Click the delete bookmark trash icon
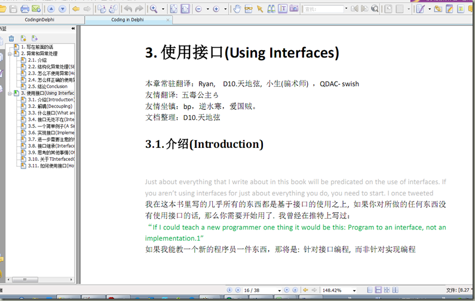The image size is (475, 301). pyautogui.click(x=11, y=38)
